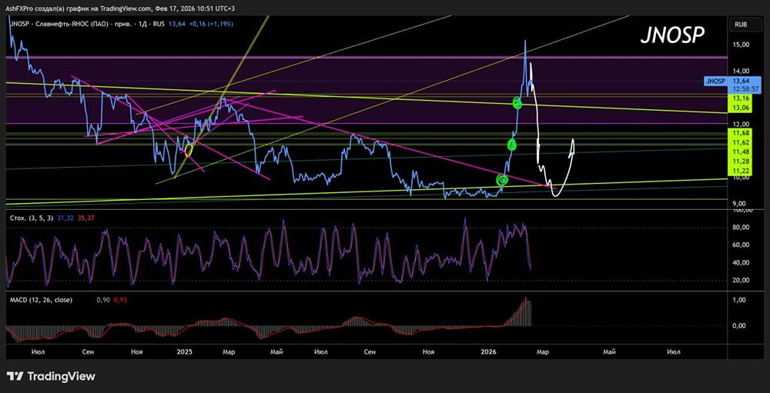770x393 pixels.
Task: Click the 9,00 price scale mark
Action: (x=739, y=204)
